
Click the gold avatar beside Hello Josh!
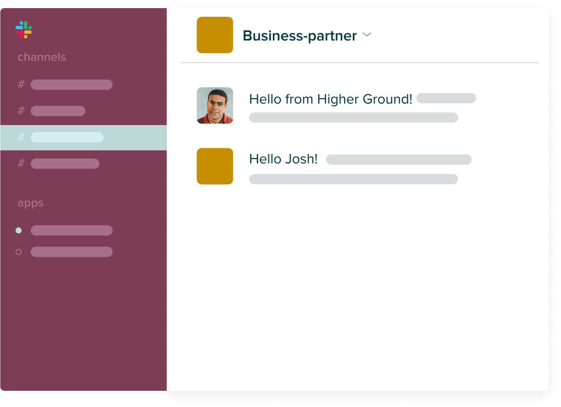pos(215,166)
